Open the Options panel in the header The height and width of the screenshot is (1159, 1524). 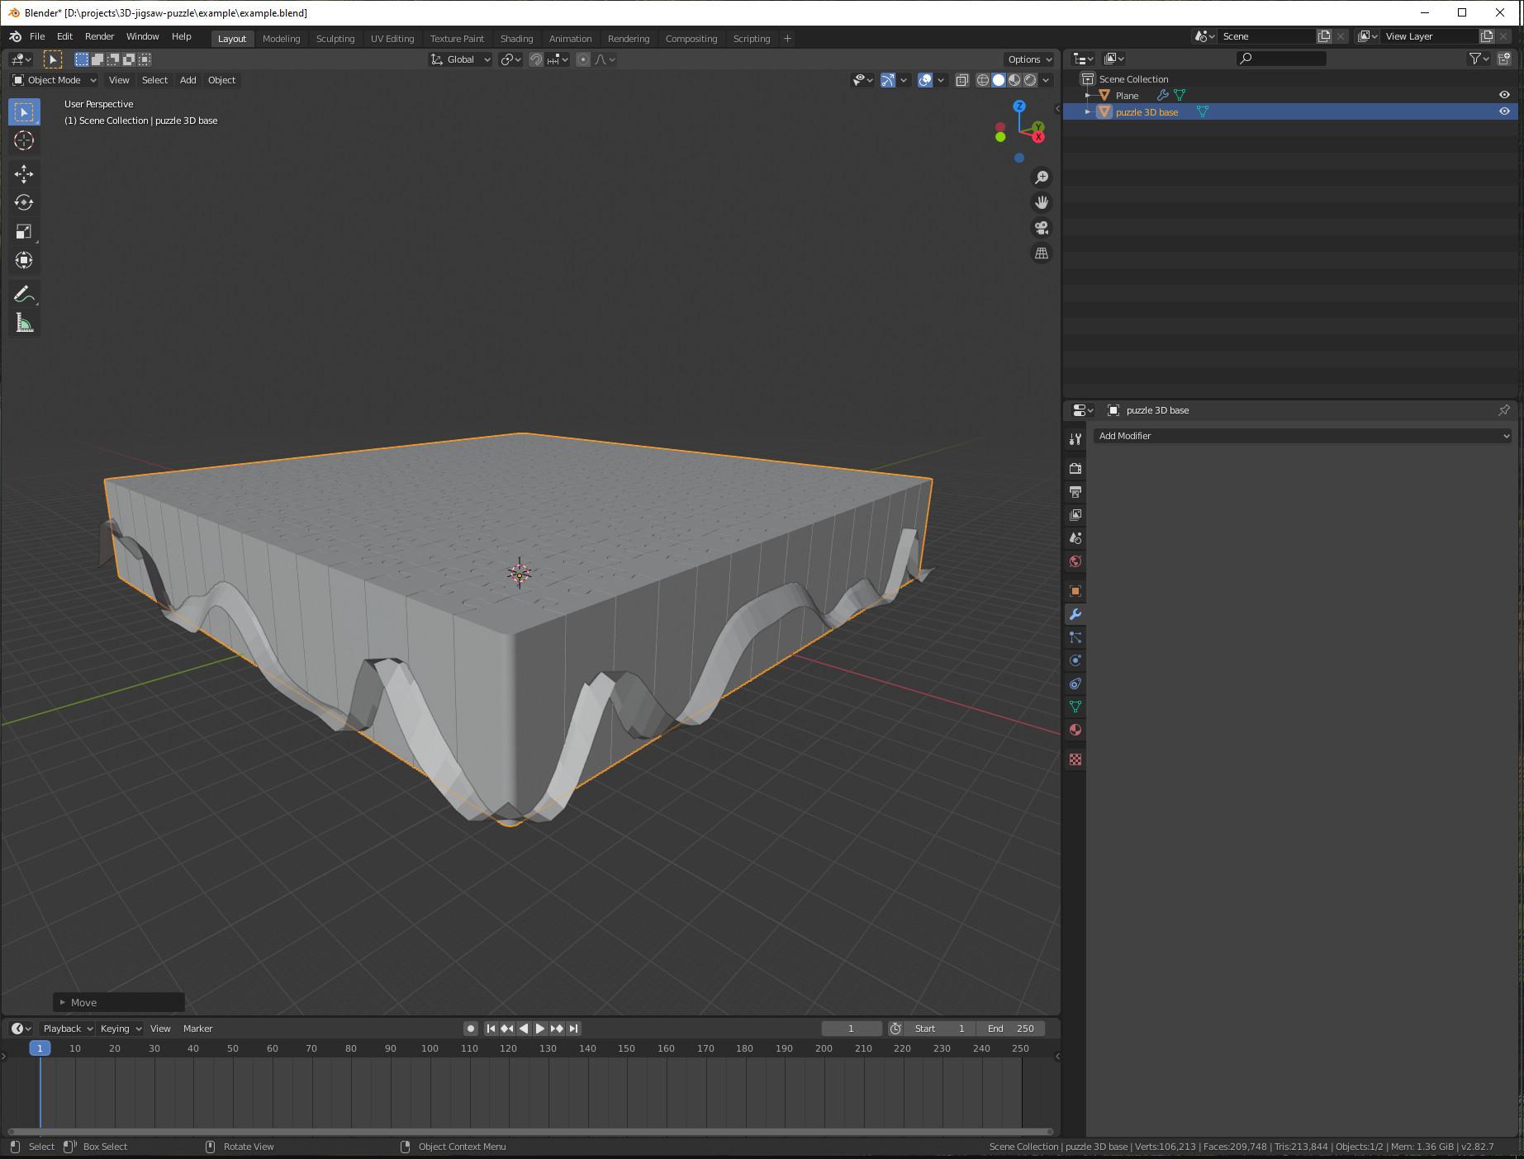click(x=1028, y=59)
